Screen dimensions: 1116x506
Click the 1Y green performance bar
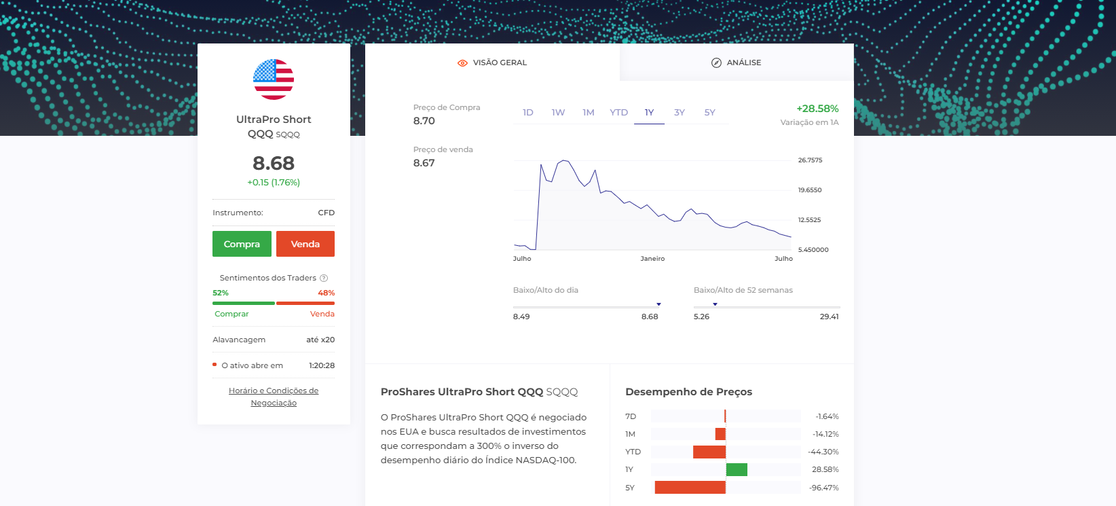[x=737, y=469]
